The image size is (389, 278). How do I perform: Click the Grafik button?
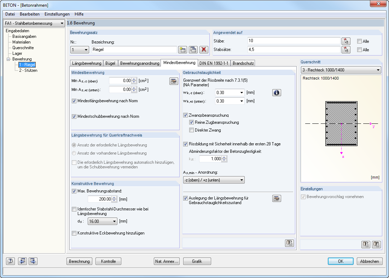pos(197,261)
